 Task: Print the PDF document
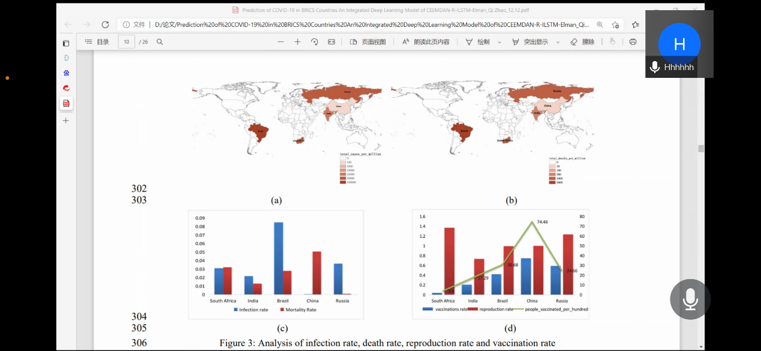[633, 42]
